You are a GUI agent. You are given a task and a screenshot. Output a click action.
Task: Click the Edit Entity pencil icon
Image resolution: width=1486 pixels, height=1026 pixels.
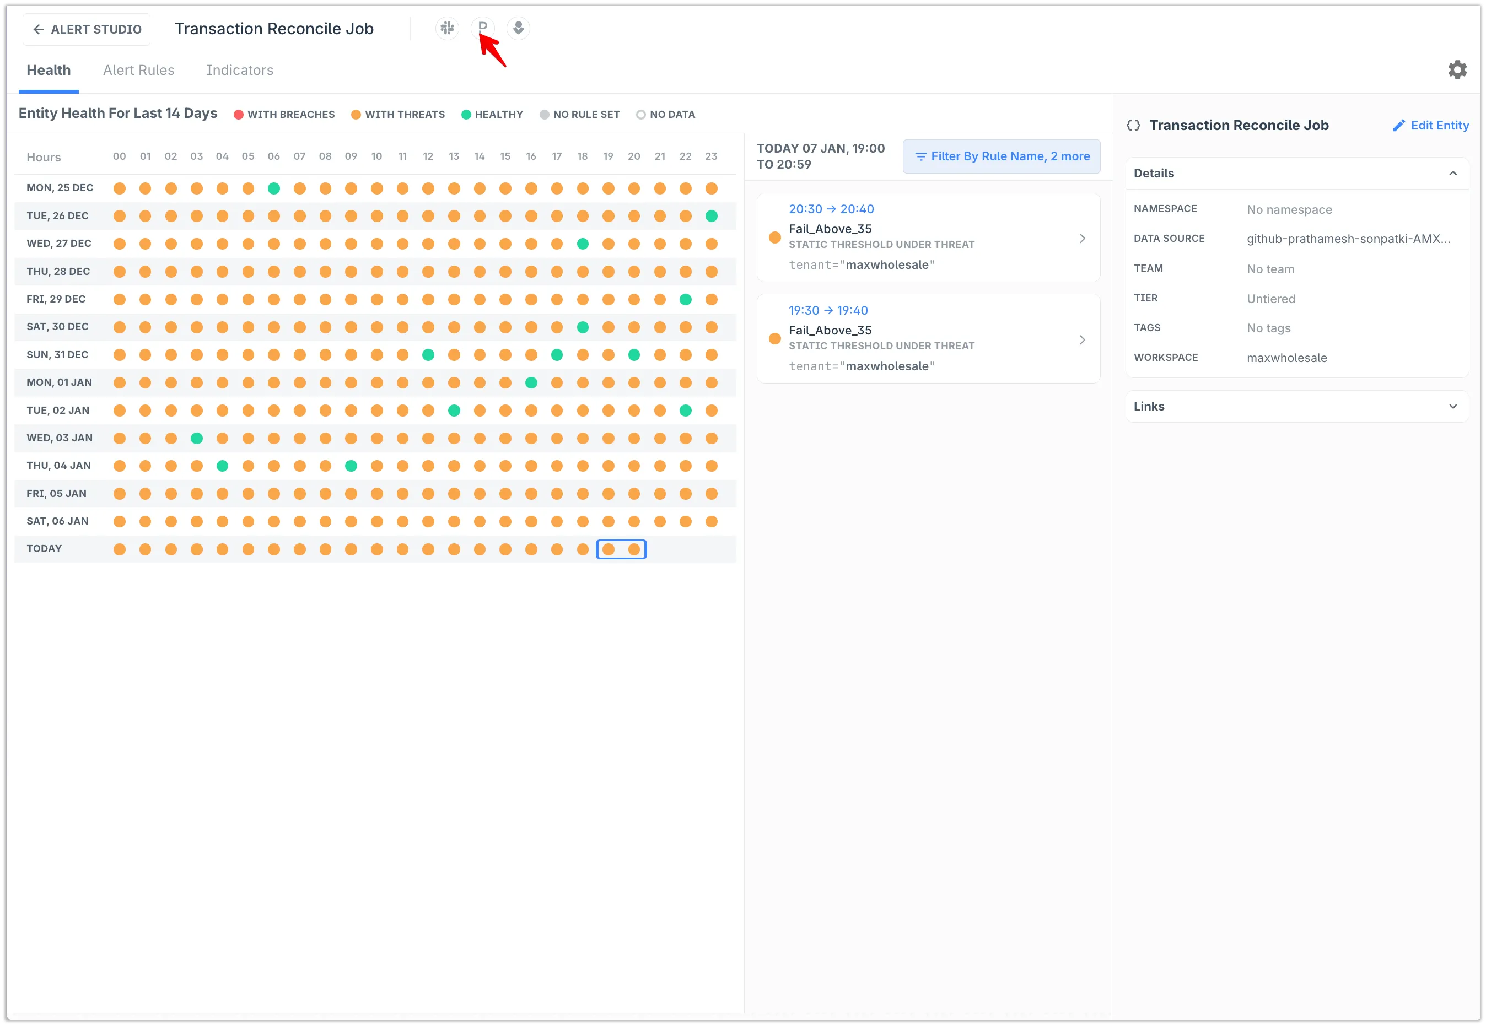(1398, 126)
